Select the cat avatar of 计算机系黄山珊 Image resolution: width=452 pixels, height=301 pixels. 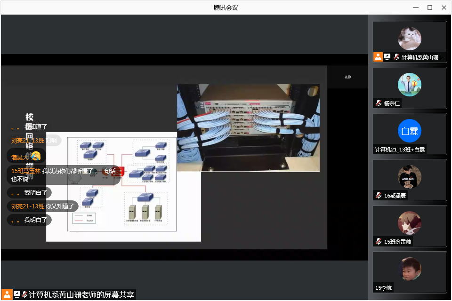pyautogui.click(x=409, y=39)
